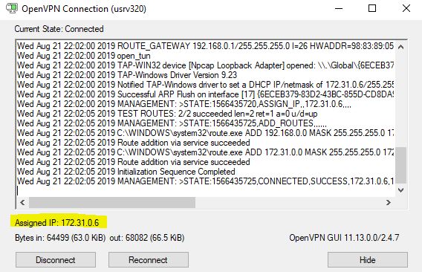Click the horizontal scrollbar thumb under the log

tap(112, 202)
